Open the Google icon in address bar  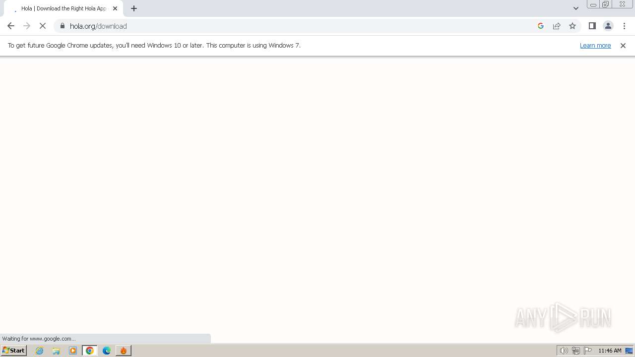pos(541,26)
